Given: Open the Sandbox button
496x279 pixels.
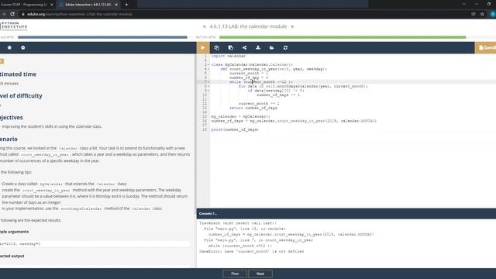Looking at the screenshot, I should pos(486,48).
